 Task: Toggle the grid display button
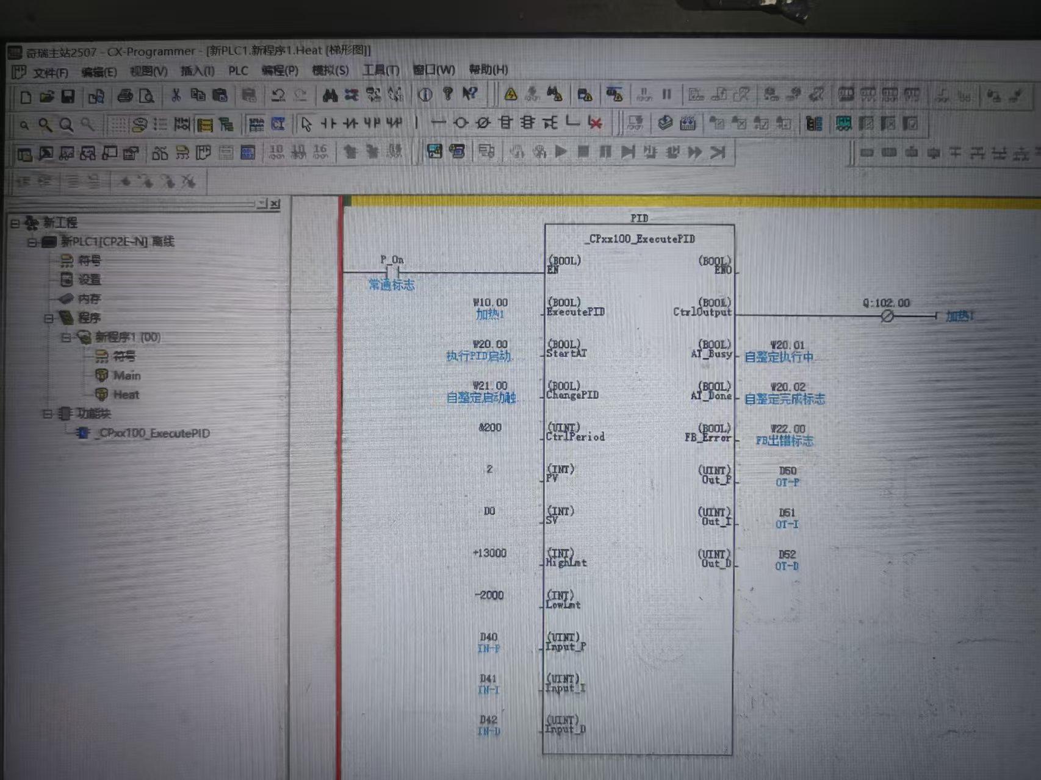point(118,125)
